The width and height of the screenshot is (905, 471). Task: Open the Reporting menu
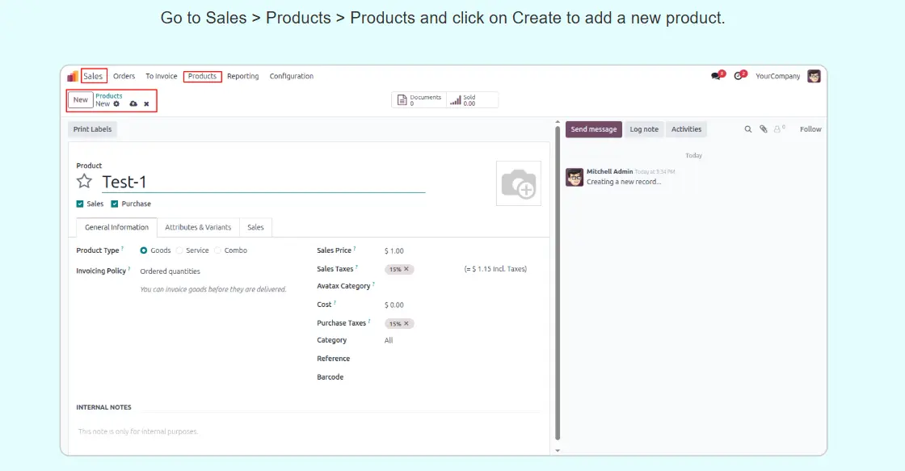click(x=242, y=77)
